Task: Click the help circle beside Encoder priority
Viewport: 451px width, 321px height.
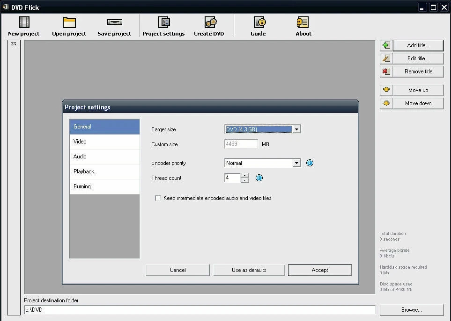Action: pos(310,163)
